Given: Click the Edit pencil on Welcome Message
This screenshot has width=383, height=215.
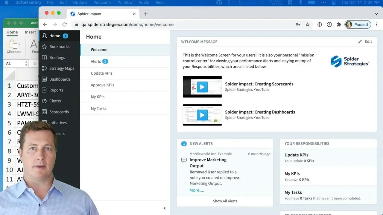Looking at the screenshot, I should 365,42.
